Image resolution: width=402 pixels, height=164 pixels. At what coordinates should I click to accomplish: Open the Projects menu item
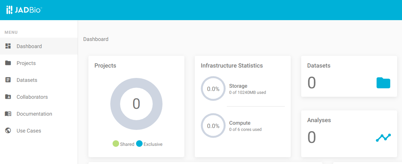click(26, 63)
